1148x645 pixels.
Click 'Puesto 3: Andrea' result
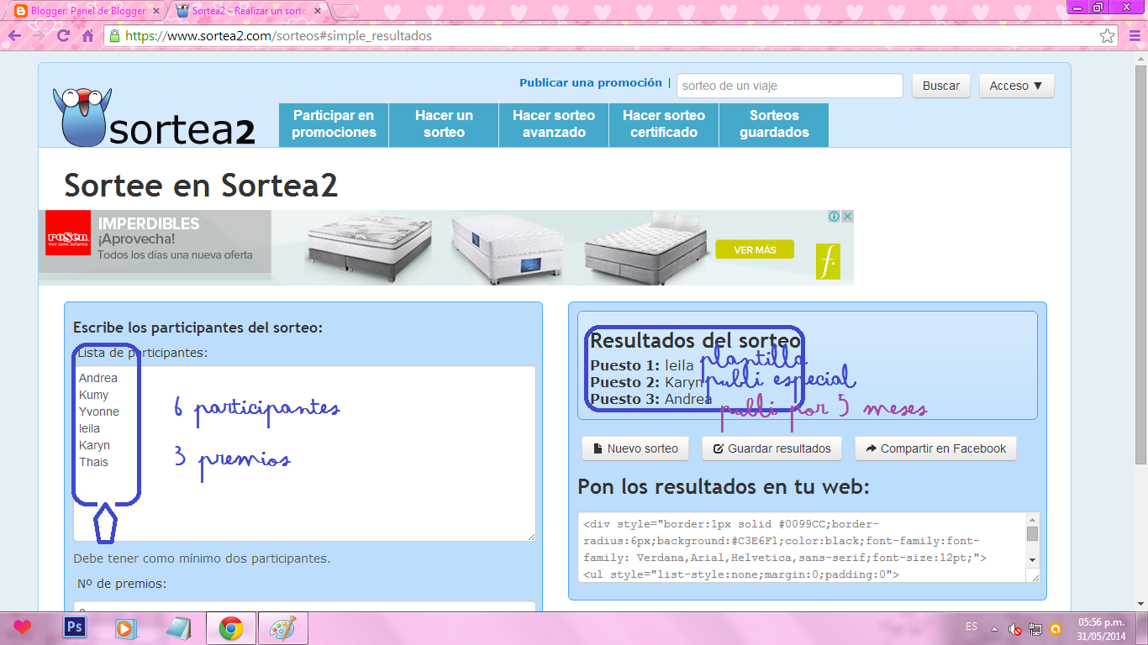click(x=651, y=399)
